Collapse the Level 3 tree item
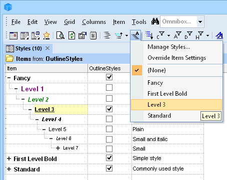227x180 pixels. [30, 110]
